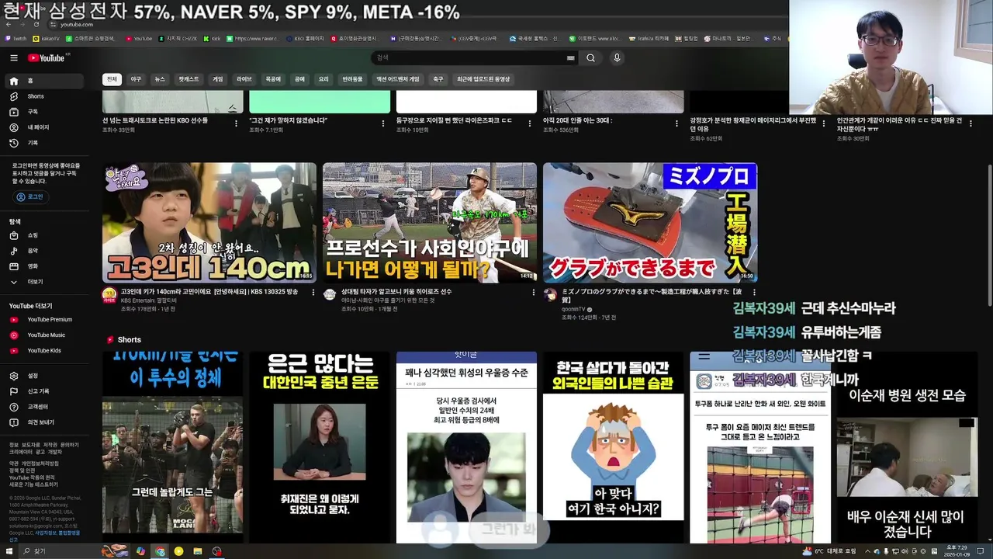Open Chrome from the taskbar
Image resolution: width=993 pixels, height=559 pixels.
[160, 551]
